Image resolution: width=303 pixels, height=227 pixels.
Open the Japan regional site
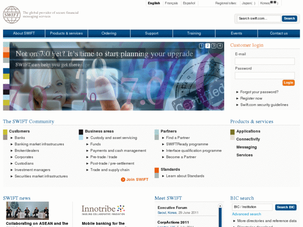[248, 3]
